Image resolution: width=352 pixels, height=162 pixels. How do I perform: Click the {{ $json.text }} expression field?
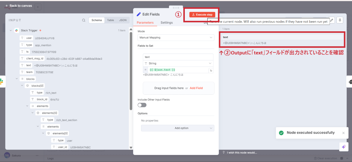[x=178, y=70]
